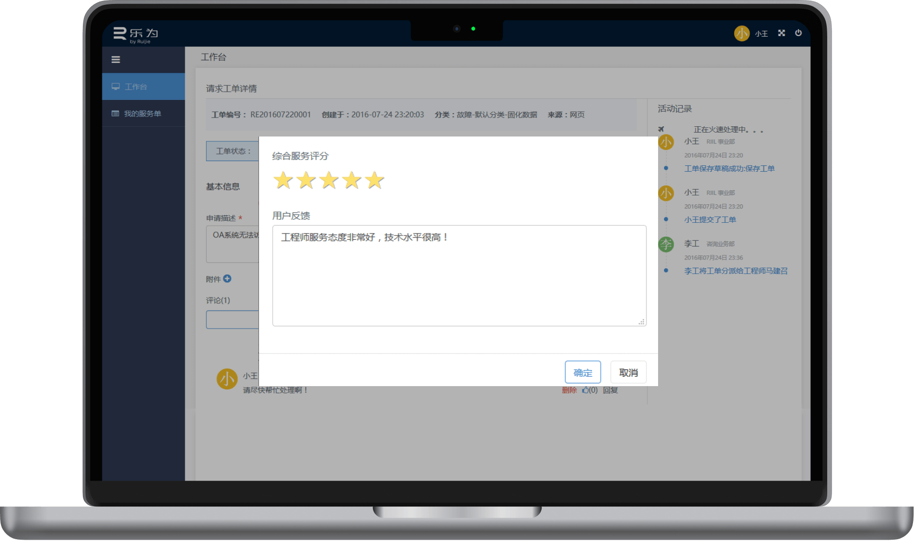Click the resize grip of feedback textarea
Viewport: 914px width, 547px height.
[x=642, y=322]
